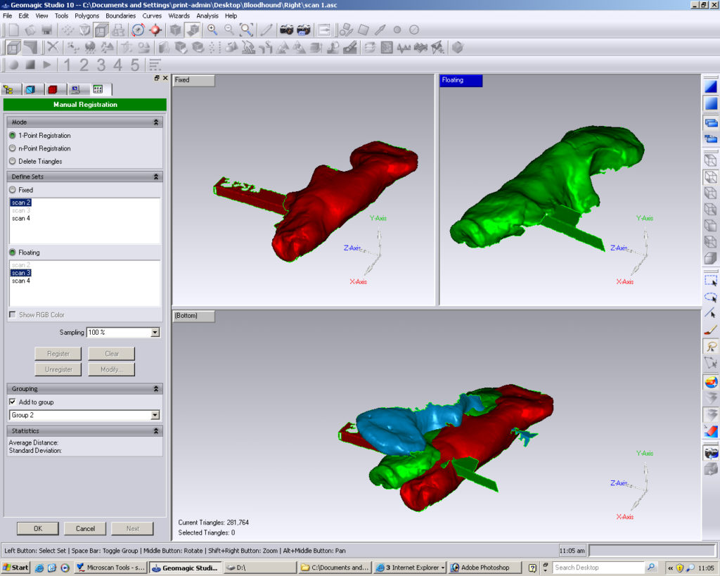Click the red rotation center target icon
This screenshot has width=720, height=576.
tap(155, 30)
